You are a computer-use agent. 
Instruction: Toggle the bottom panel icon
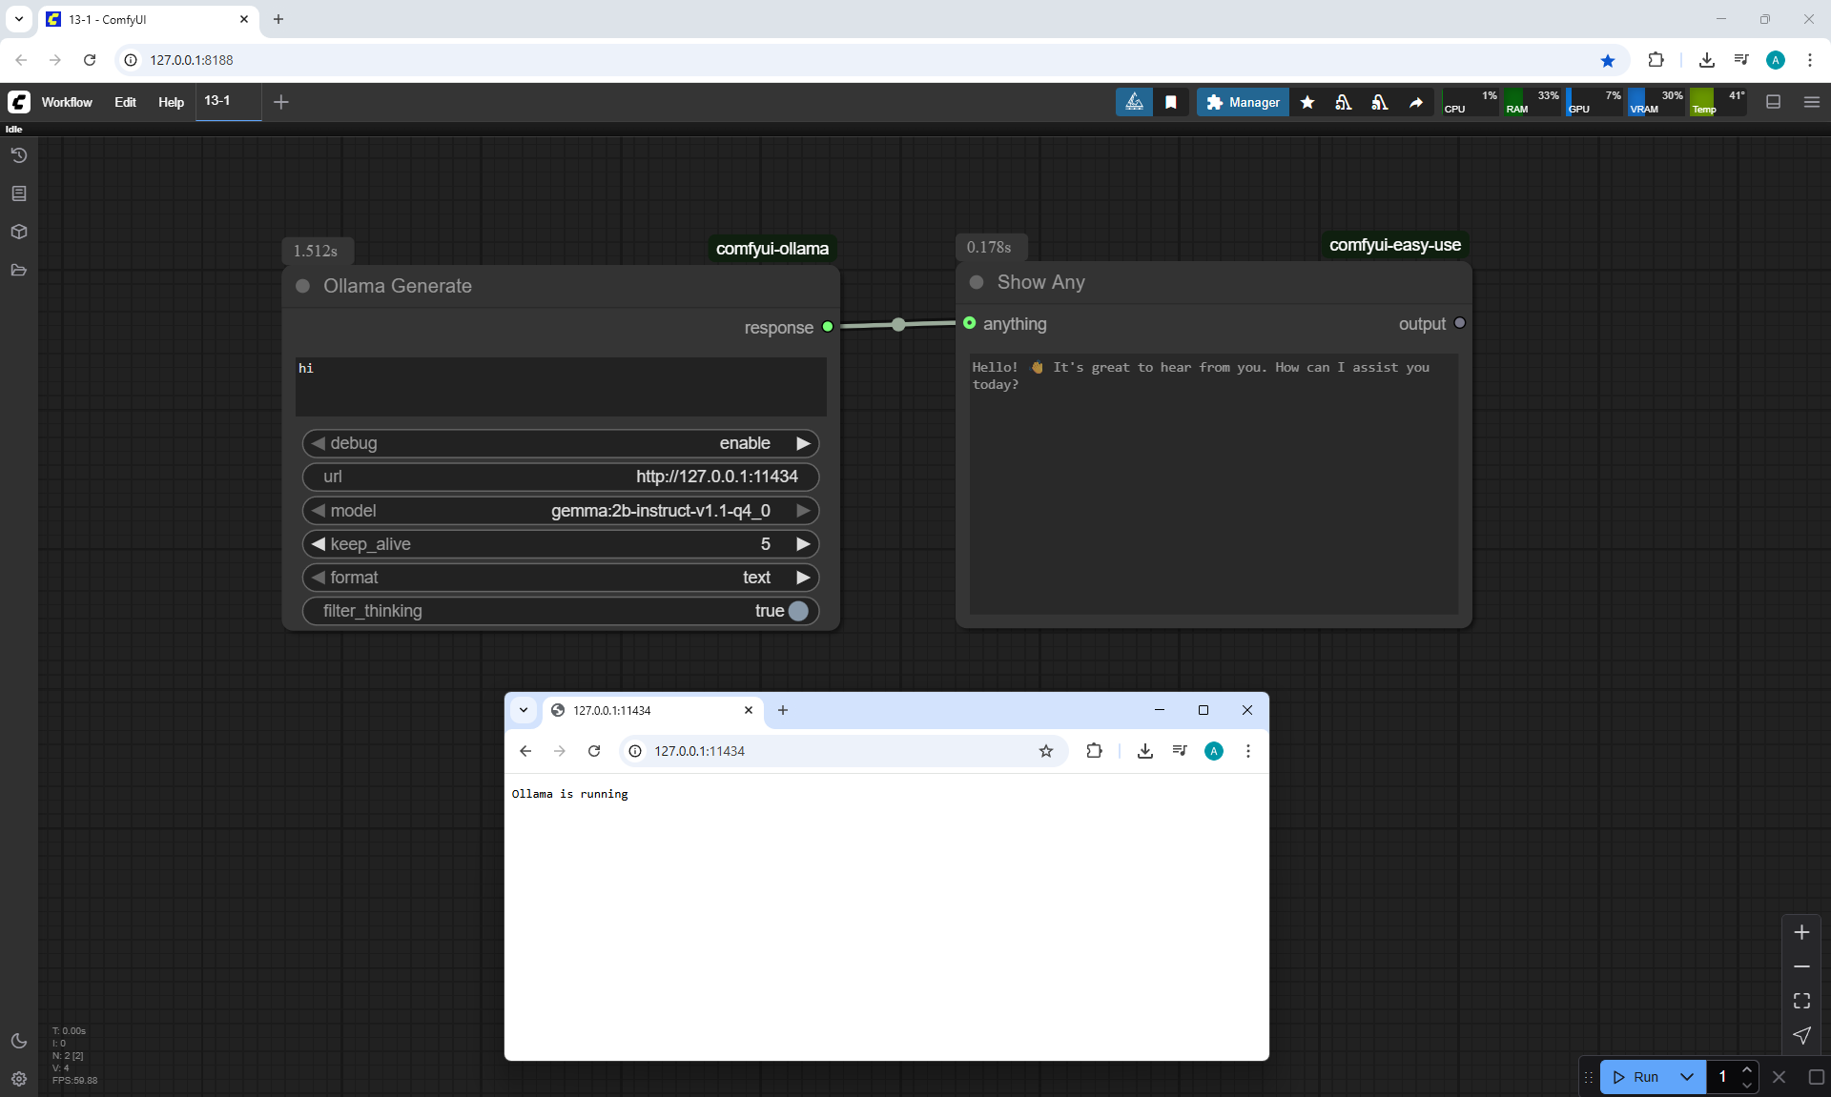click(1774, 102)
